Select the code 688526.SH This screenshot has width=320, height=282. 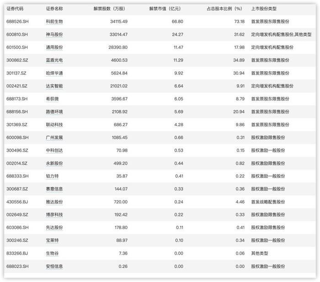click(17, 21)
